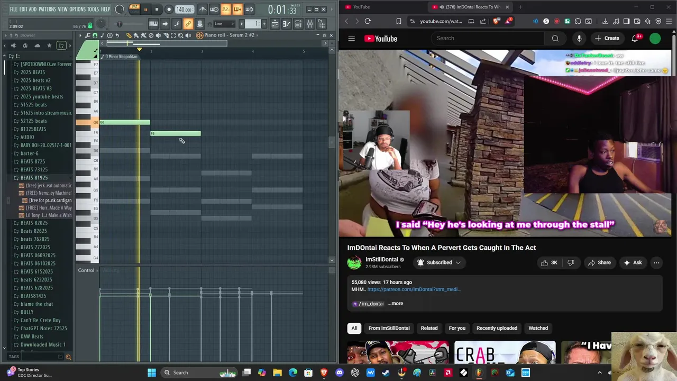Open the Channel rack view button
Screen dimensions: 677x381
pos(298,24)
